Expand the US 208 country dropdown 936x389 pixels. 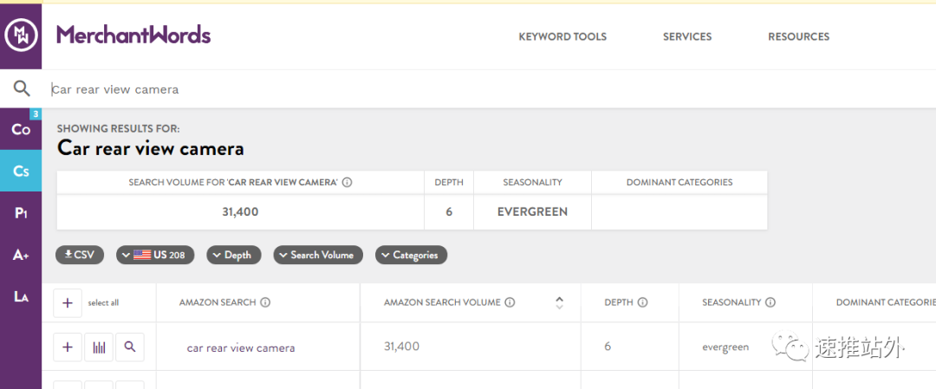[x=155, y=255]
